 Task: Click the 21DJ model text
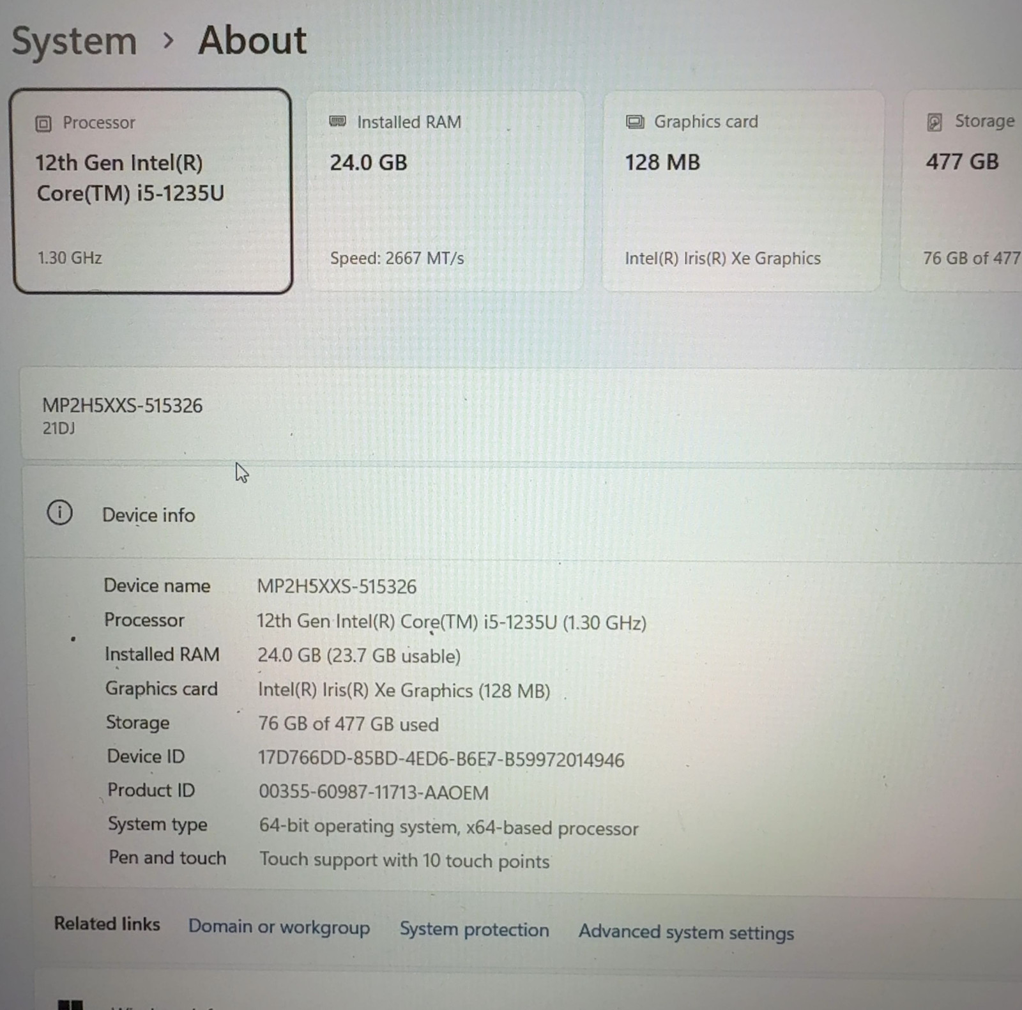58,429
